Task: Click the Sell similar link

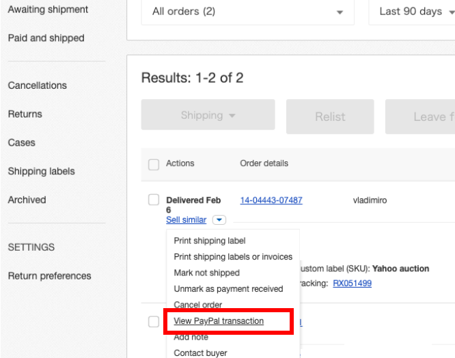Action: coord(186,220)
